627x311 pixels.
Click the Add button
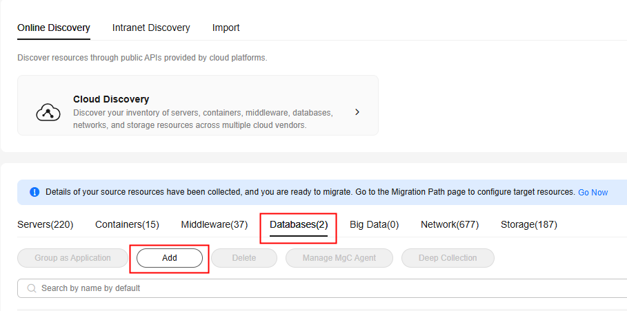170,258
